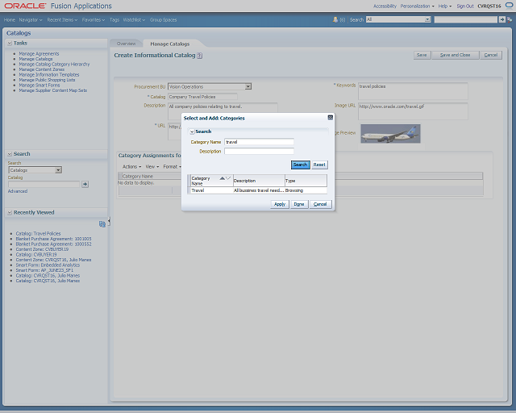Screen dimensions: 516x413
Task: Click the Advanced search link
Action: (x=18, y=191)
